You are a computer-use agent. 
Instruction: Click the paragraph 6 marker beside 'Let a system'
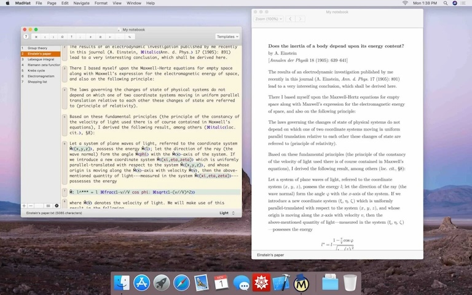[x=65, y=162]
